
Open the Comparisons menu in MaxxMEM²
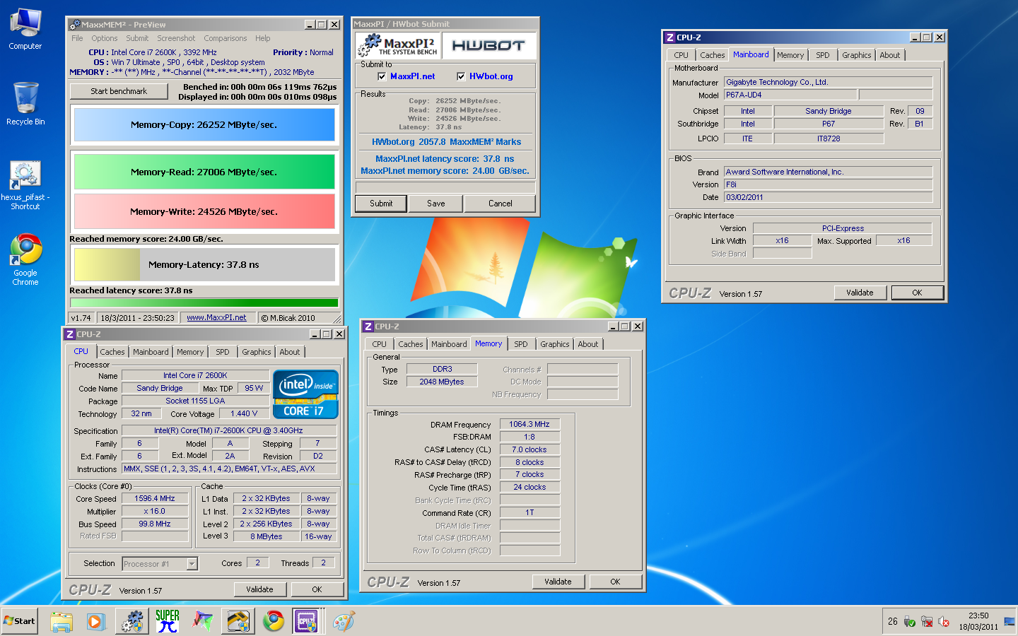tap(226, 38)
